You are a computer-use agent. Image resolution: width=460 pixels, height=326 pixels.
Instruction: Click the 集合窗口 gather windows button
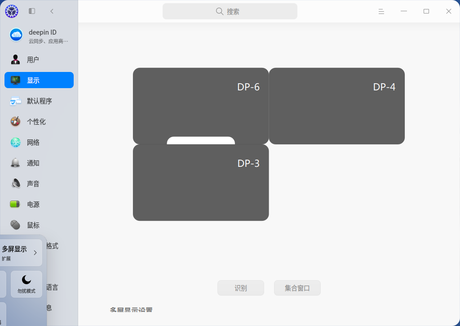[297, 288]
